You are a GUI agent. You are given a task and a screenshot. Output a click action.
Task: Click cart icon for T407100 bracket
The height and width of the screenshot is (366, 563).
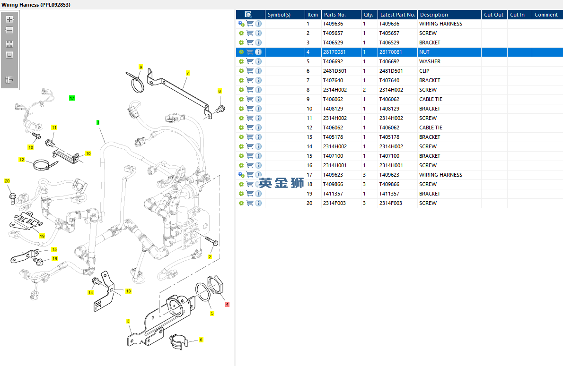(250, 156)
